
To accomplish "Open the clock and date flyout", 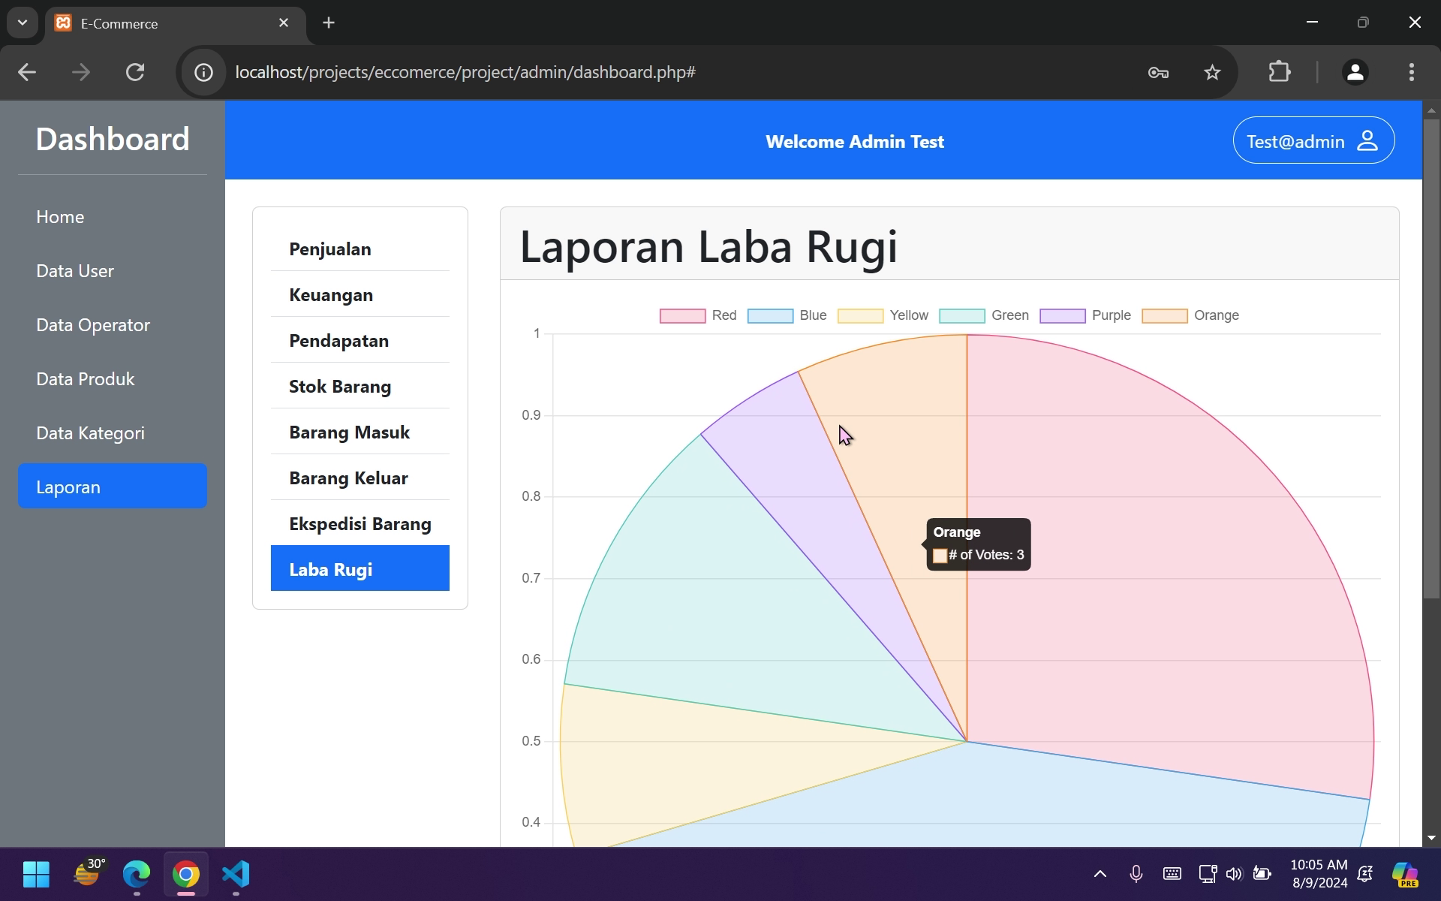I will [x=1319, y=874].
